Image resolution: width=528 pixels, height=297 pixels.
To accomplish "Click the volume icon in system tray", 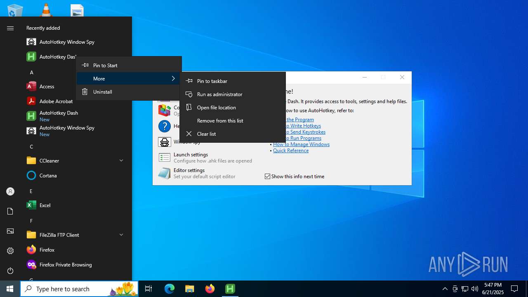I will point(475,289).
